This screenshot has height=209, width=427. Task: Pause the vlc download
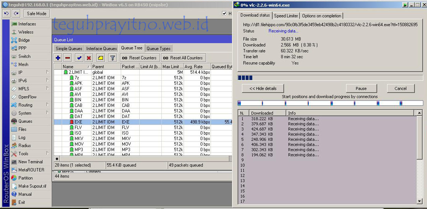coord(361,88)
